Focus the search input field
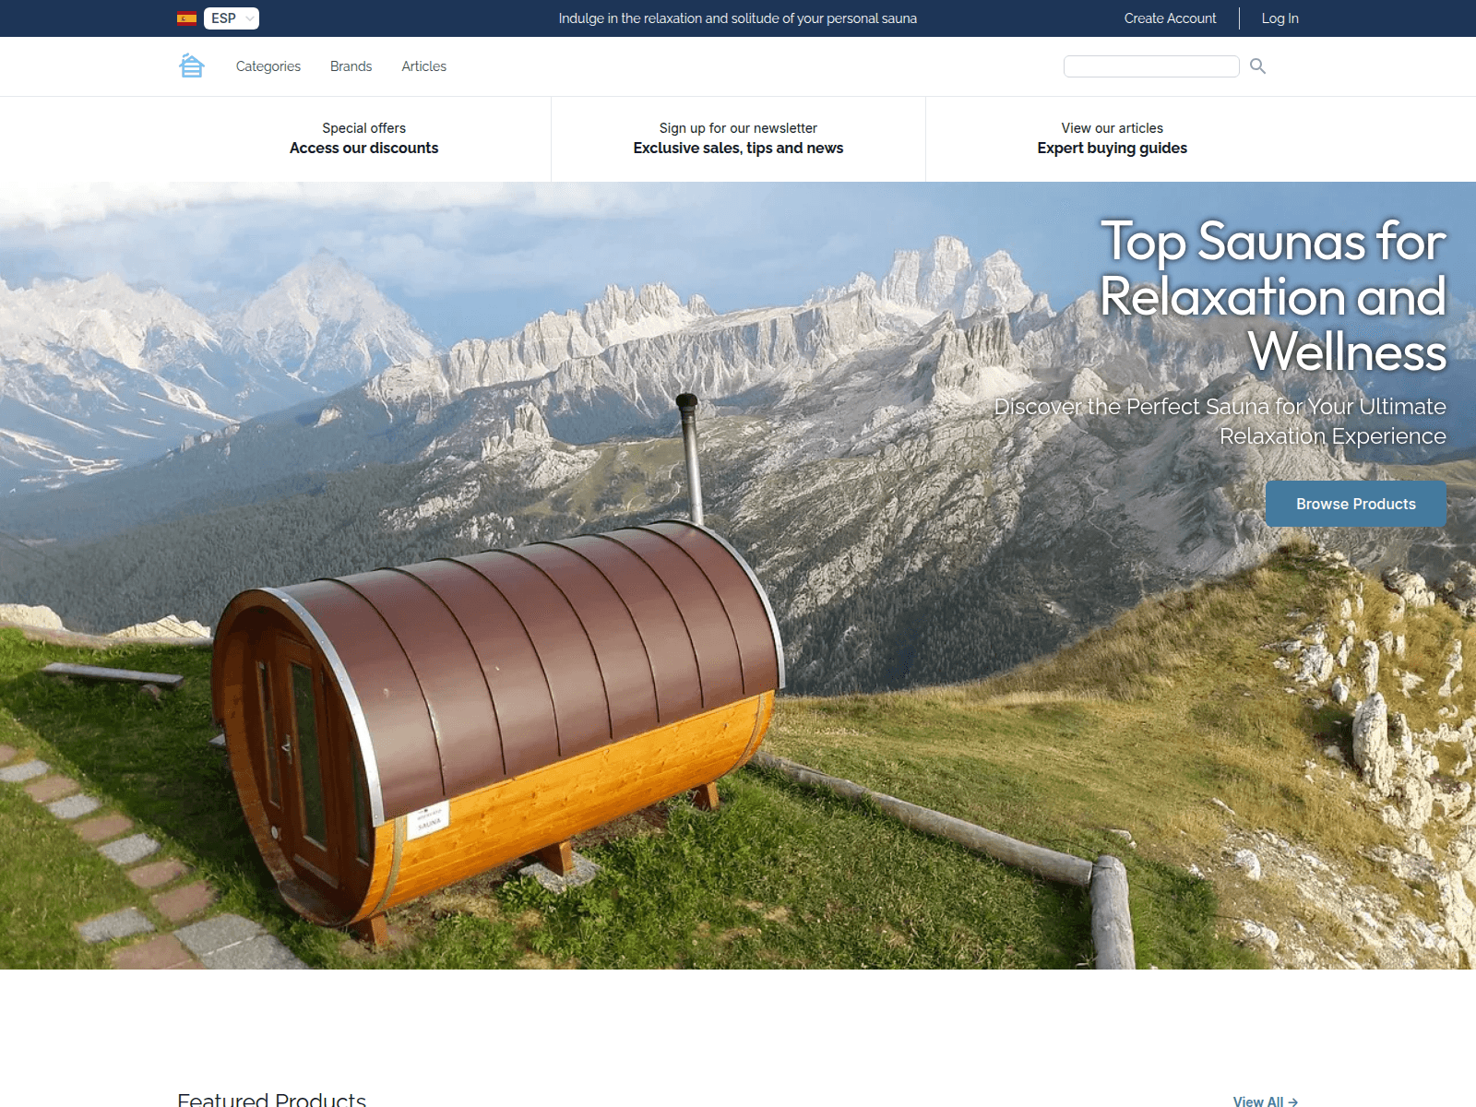The image size is (1476, 1107). point(1150,66)
